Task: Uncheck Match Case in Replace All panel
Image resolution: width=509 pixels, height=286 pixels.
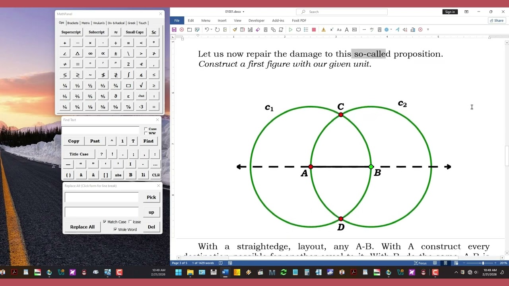Action: [x=105, y=222]
